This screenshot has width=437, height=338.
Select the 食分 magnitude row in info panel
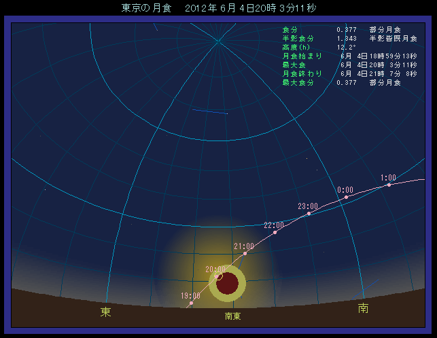[x=341, y=30]
